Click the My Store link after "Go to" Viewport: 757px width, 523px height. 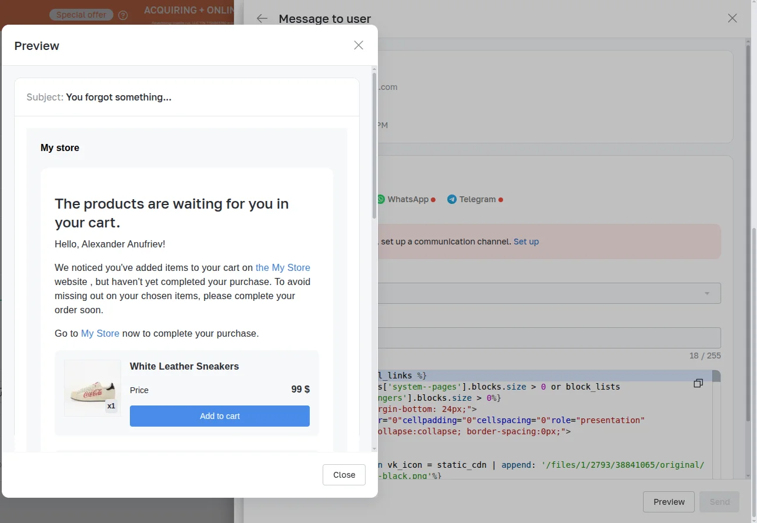(100, 333)
